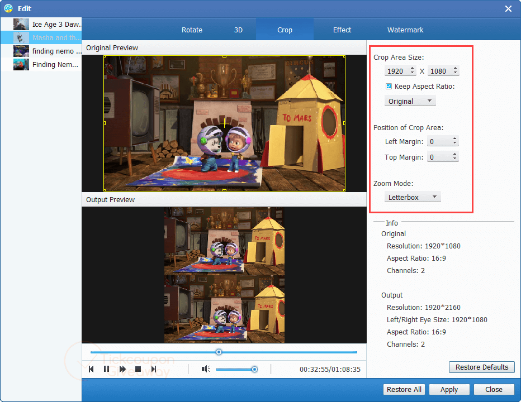Click the Edit window app logo
521x402 pixels.
(8, 8)
